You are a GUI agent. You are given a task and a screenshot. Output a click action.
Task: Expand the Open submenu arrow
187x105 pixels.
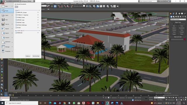(12, 15)
